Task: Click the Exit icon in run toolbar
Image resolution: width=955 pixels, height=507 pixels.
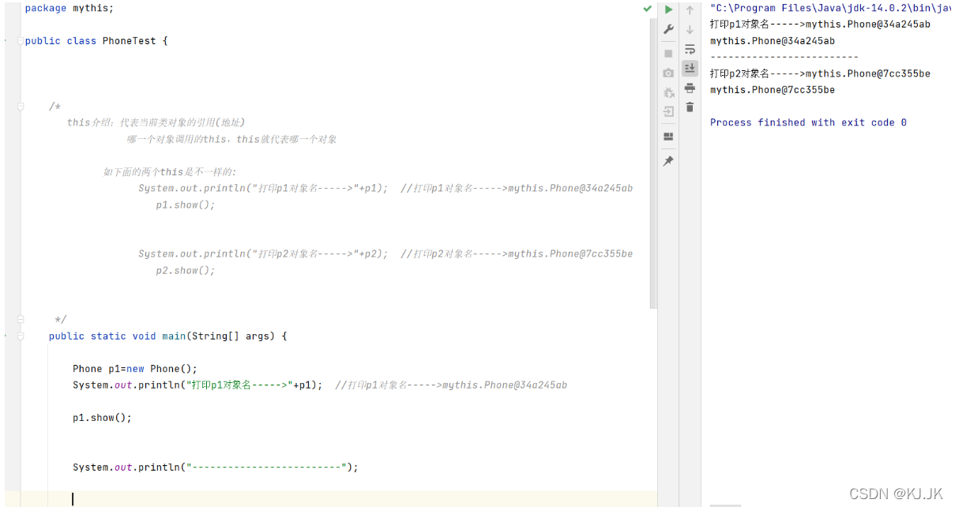Action: (x=668, y=112)
